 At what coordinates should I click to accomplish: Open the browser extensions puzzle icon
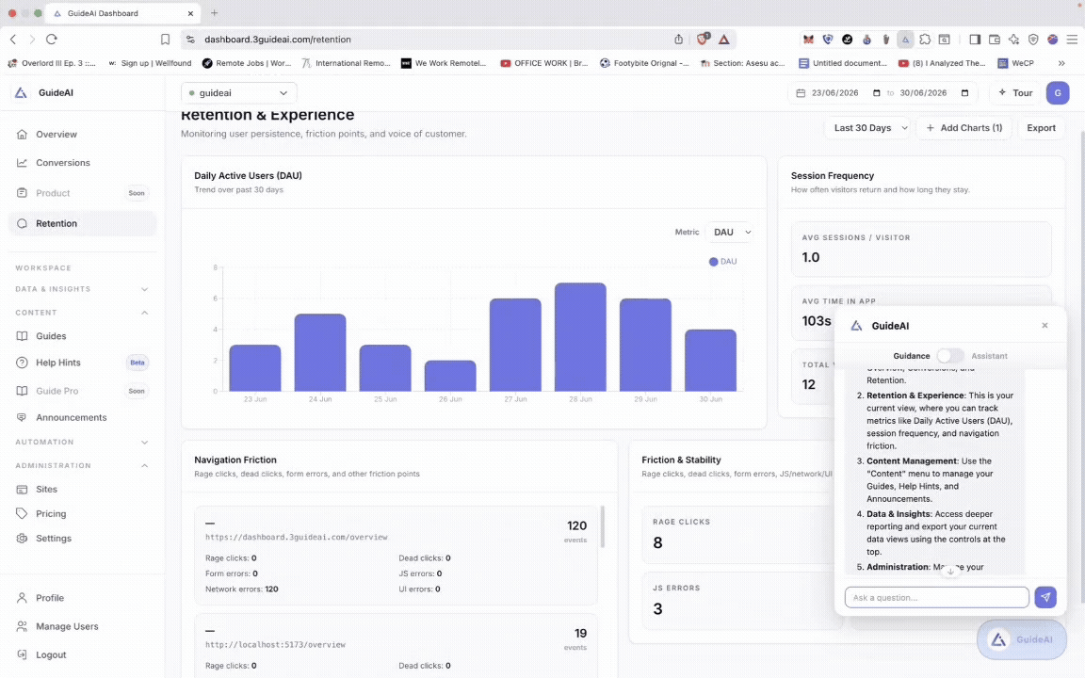tap(925, 40)
